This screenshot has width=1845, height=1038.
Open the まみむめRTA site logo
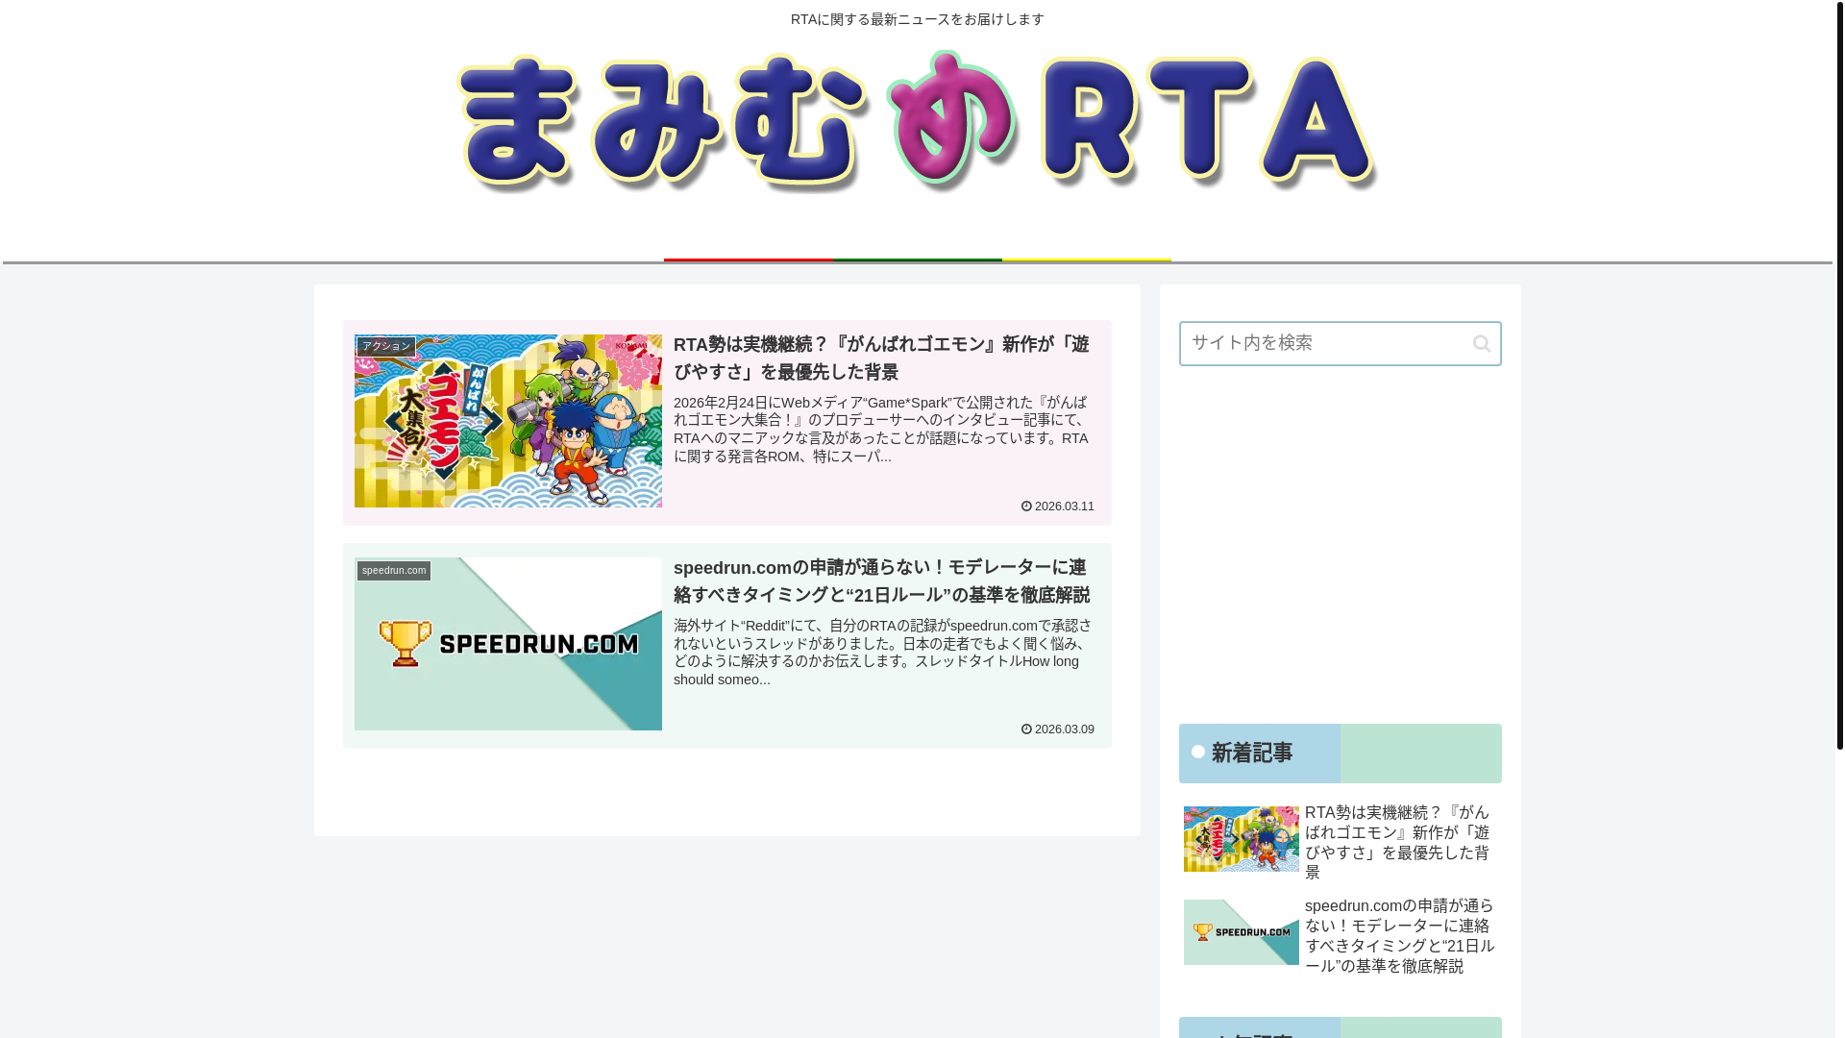[918, 122]
